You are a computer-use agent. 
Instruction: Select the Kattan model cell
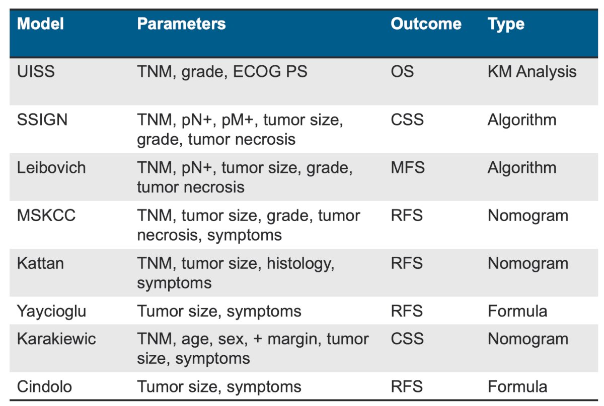(x=40, y=263)
